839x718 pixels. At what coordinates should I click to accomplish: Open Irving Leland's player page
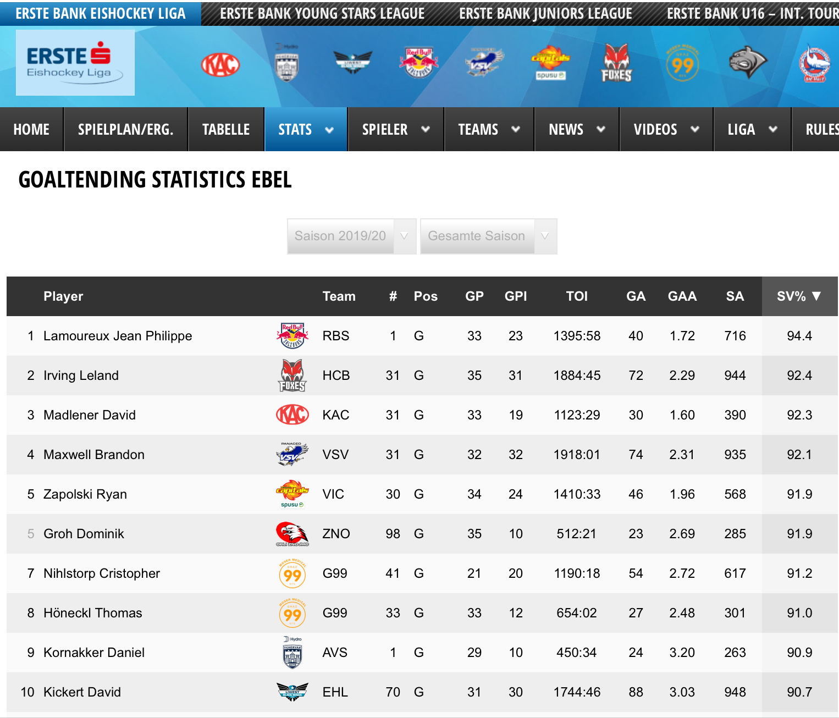(81, 375)
